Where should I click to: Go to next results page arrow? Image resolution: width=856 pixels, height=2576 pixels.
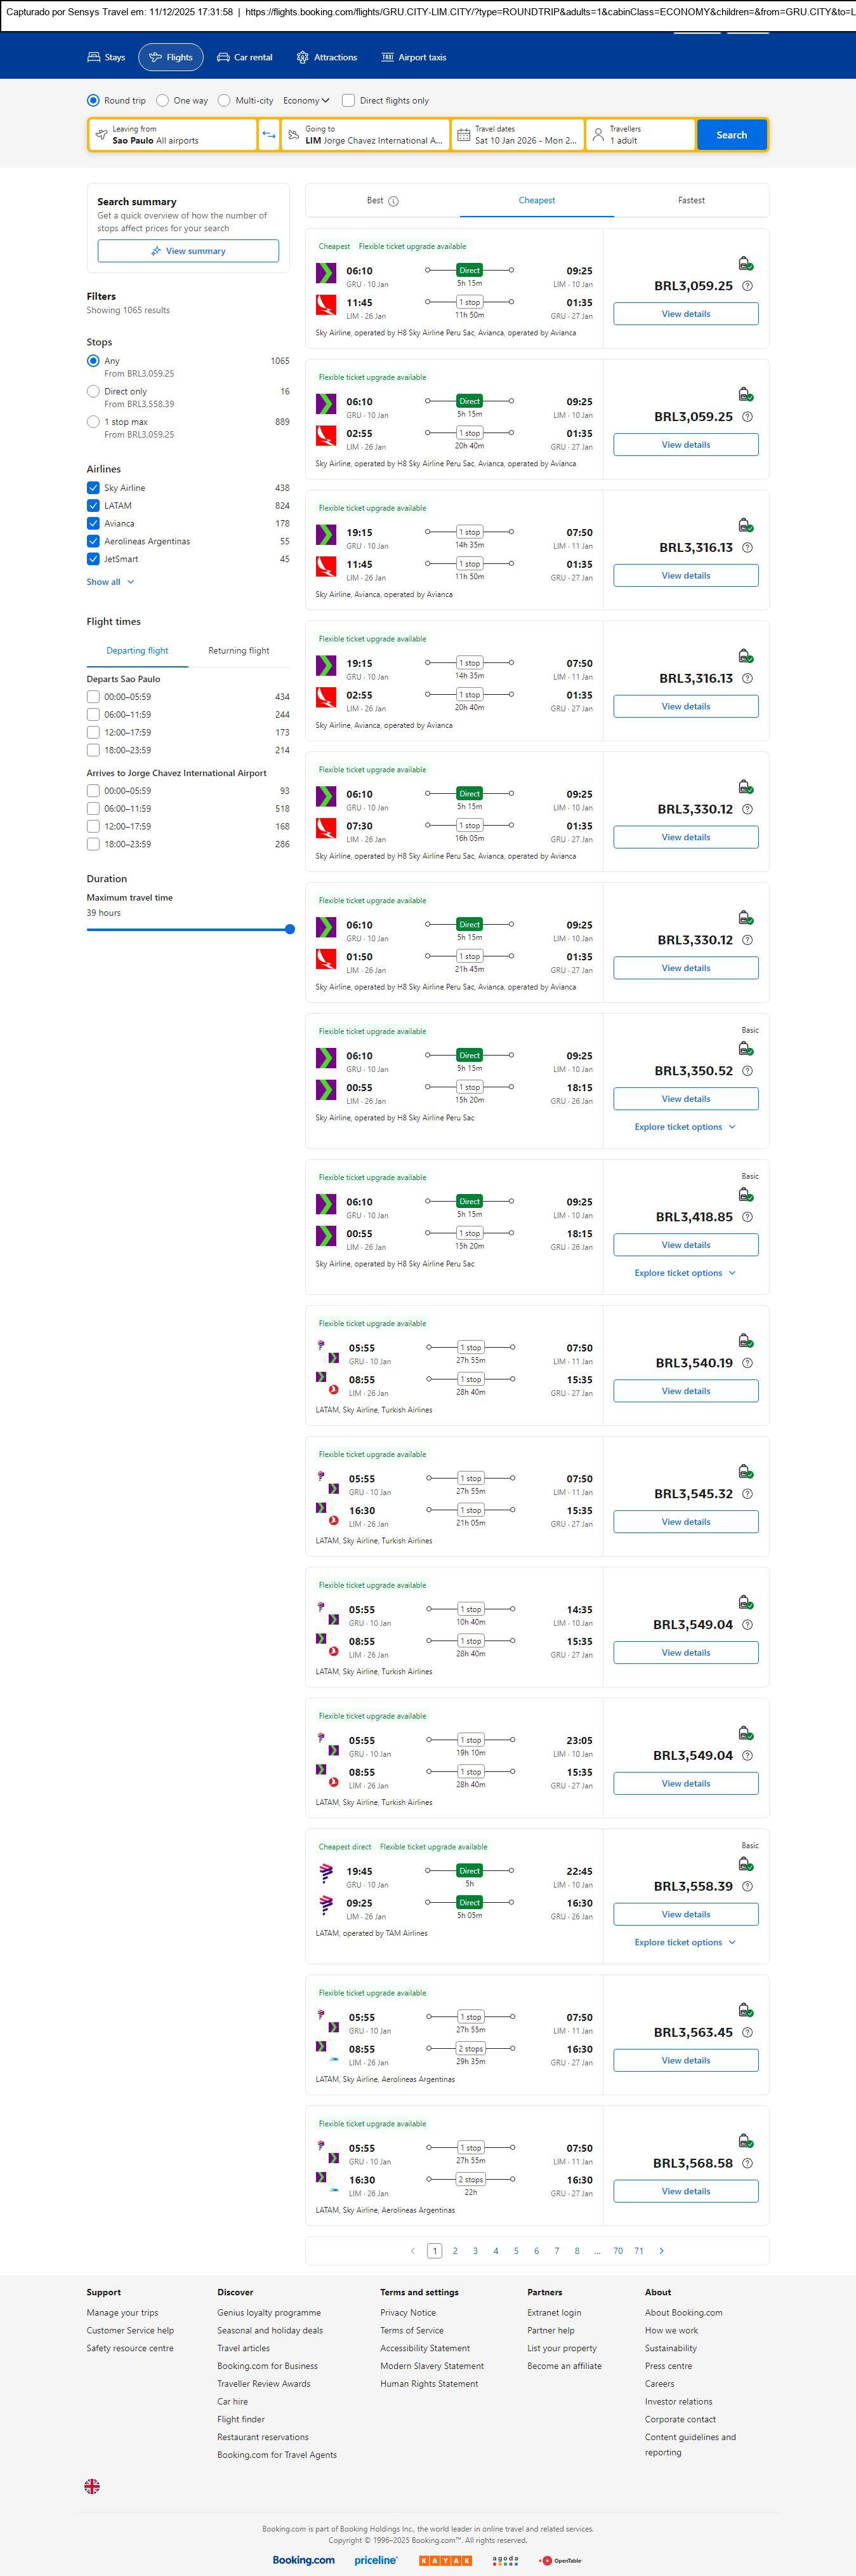[x=661, y=2250]
